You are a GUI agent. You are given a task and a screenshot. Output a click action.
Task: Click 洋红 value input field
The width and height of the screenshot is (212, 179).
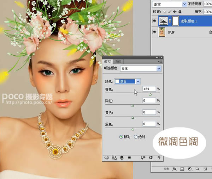[149, 100]
